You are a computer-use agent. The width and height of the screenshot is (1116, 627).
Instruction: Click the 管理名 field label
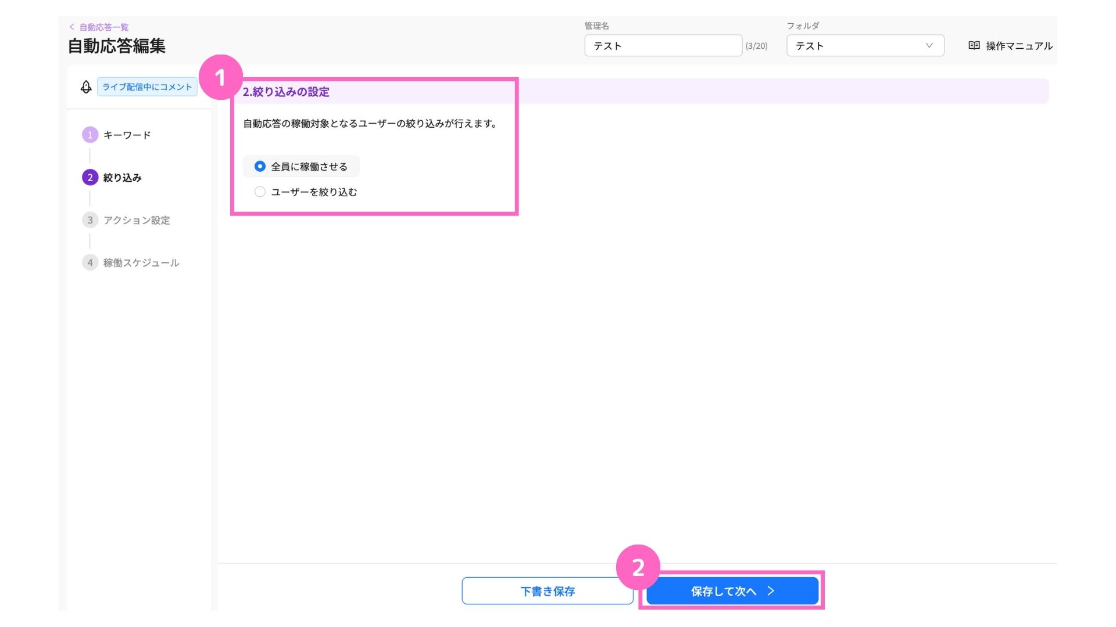(x=597, y=26)
